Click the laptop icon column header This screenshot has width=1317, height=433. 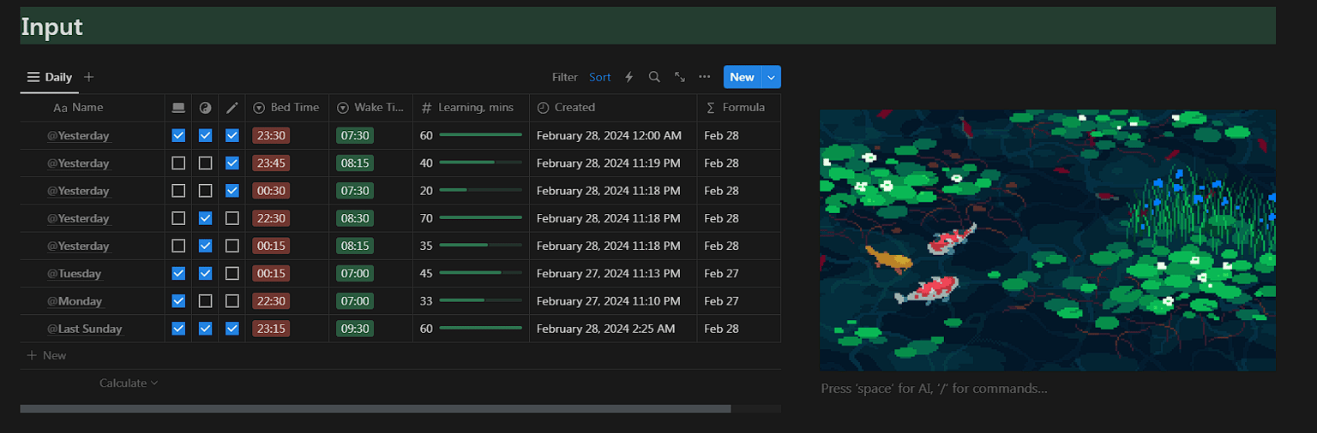pyautogui.click(x=178, y=108)
